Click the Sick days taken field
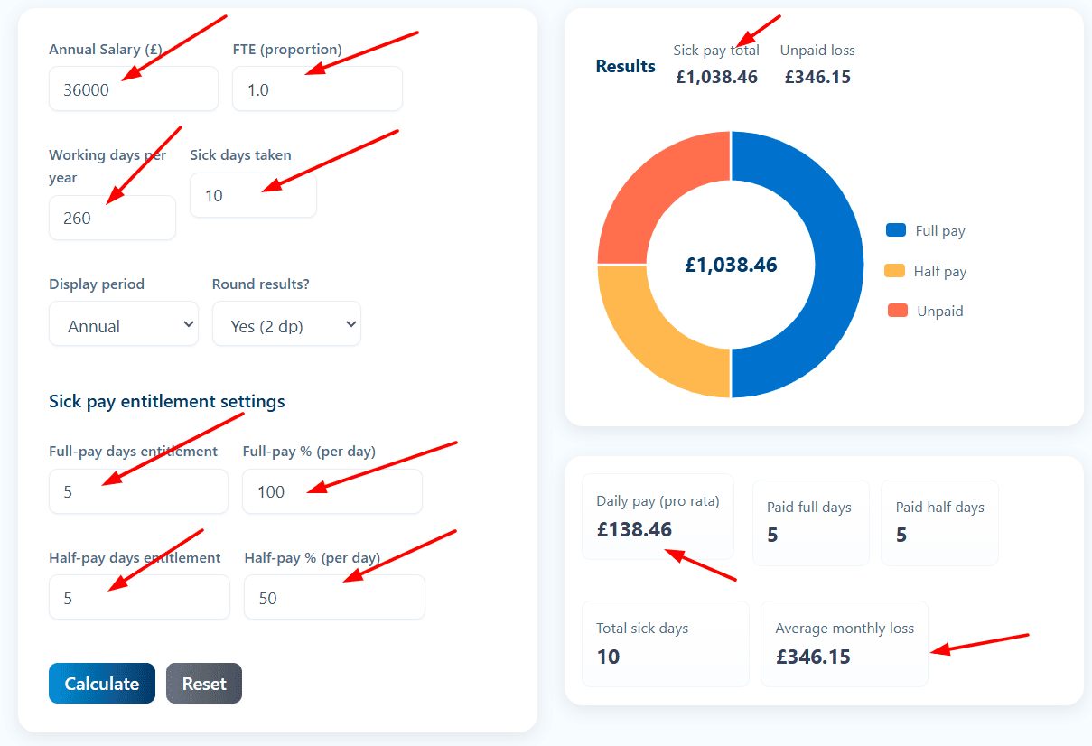This screenshot has width=1092, height=746. pyautogui.click(x=253, y=195)
